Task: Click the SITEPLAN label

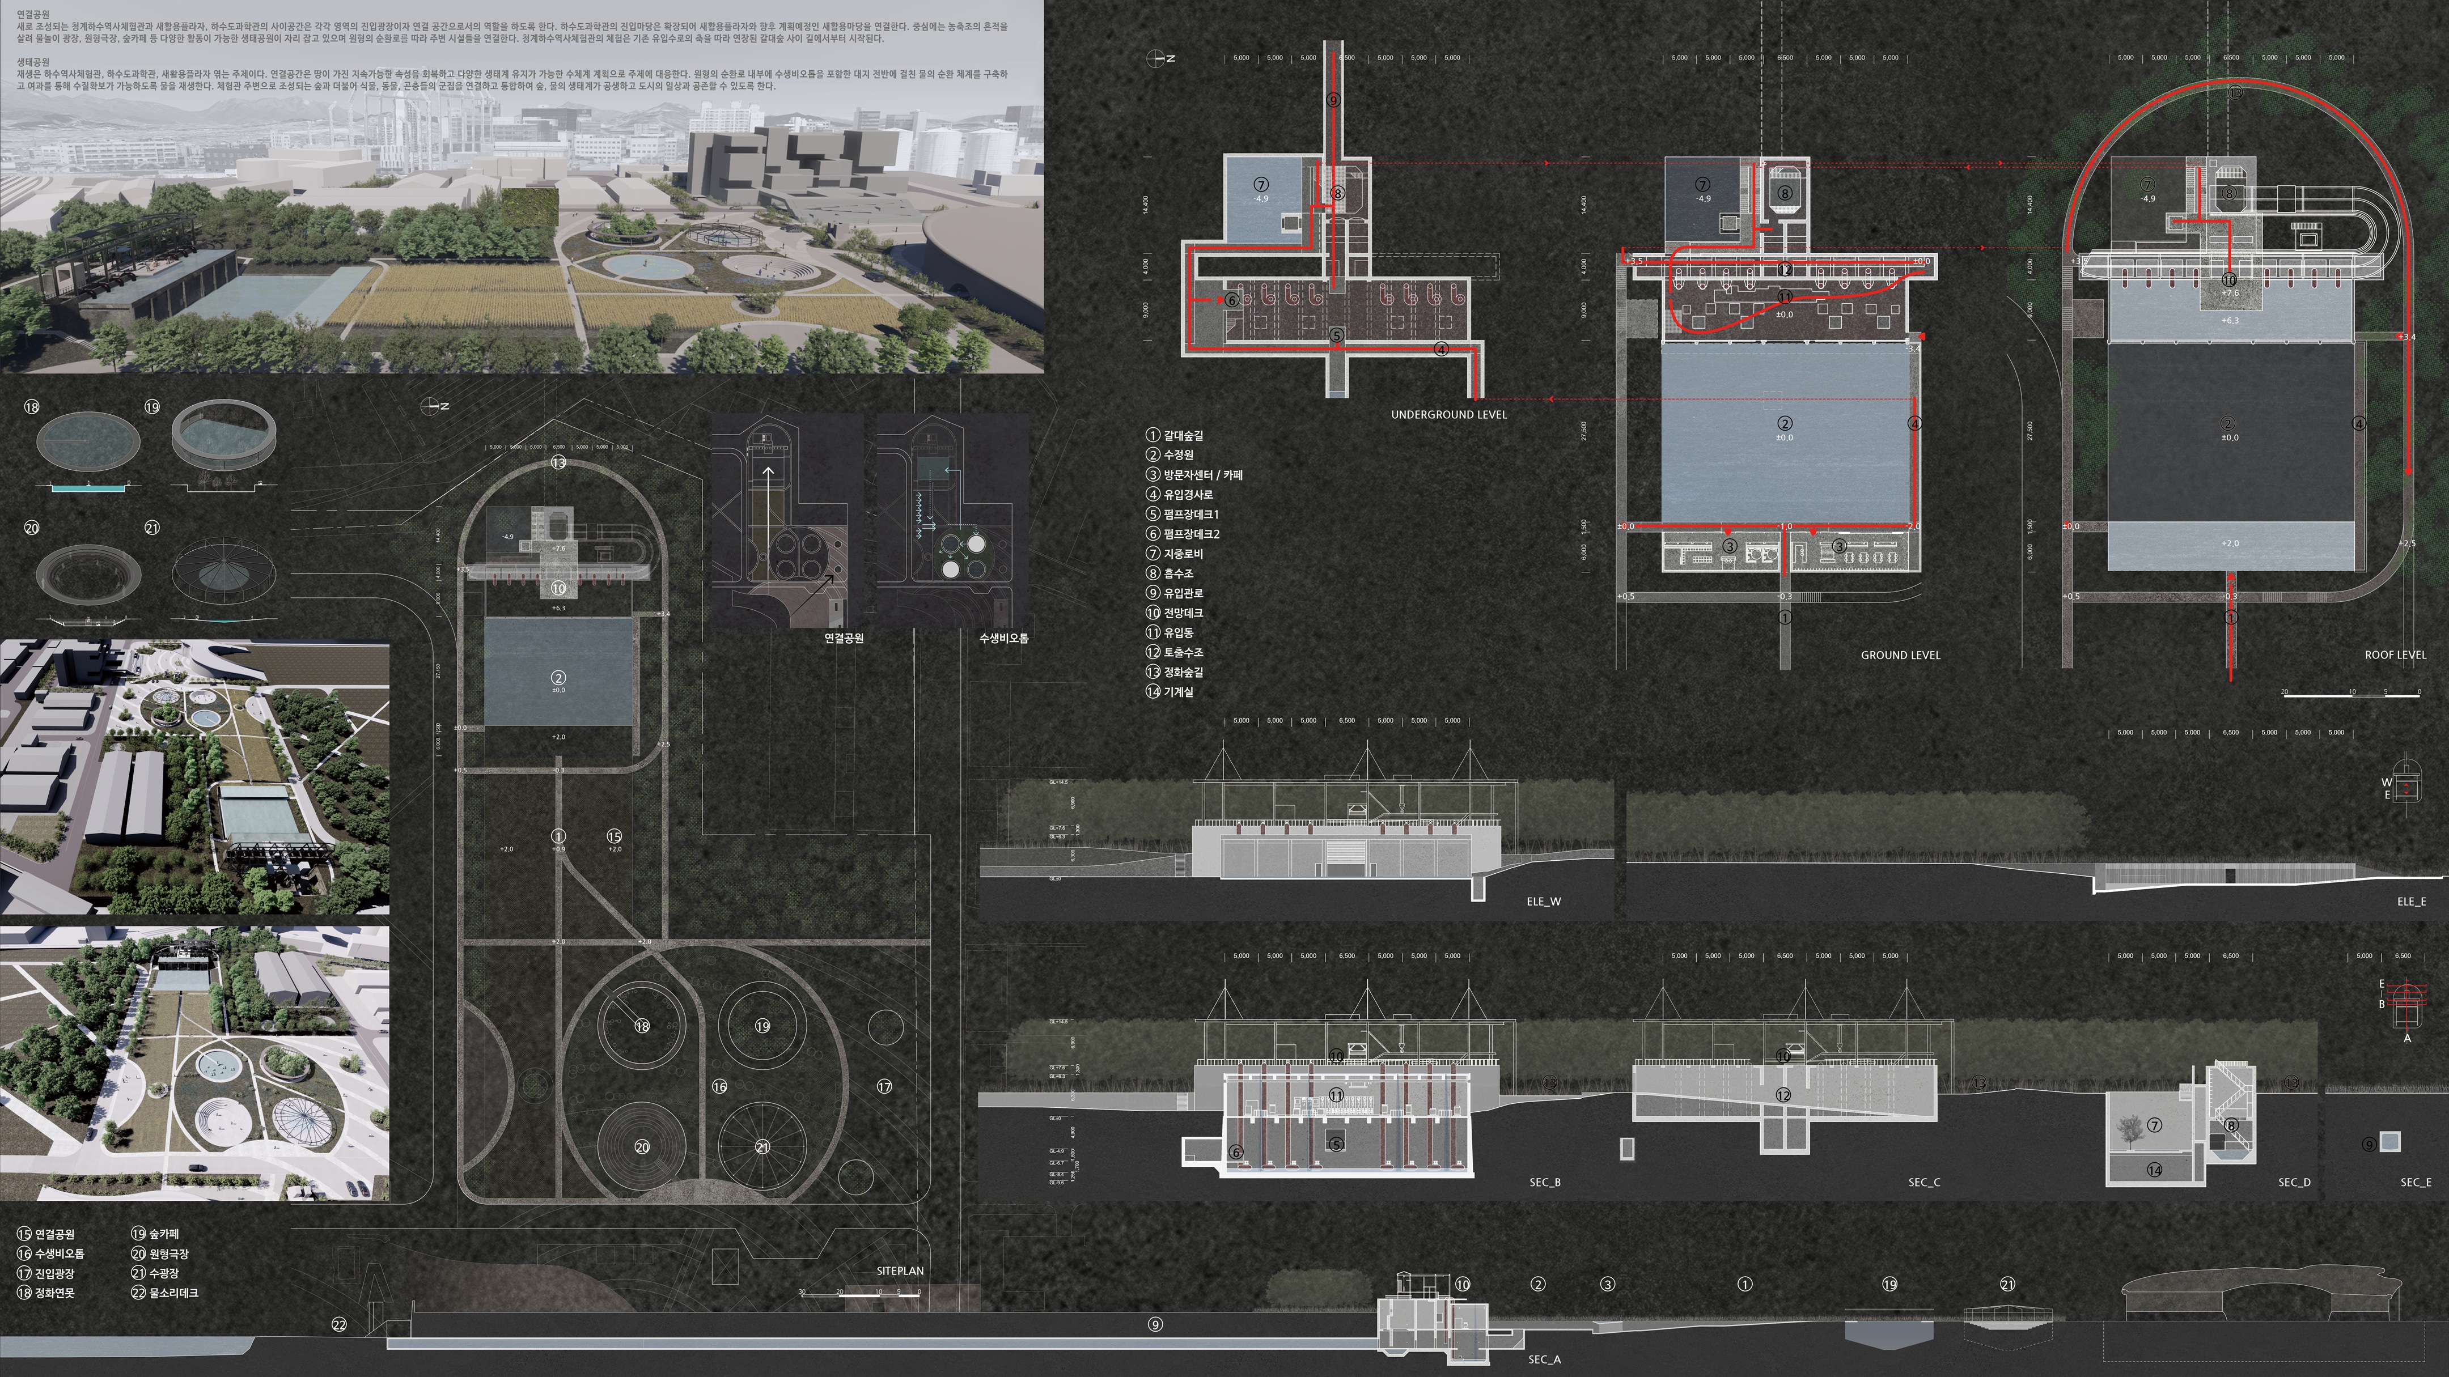Action: (899, 1270)
